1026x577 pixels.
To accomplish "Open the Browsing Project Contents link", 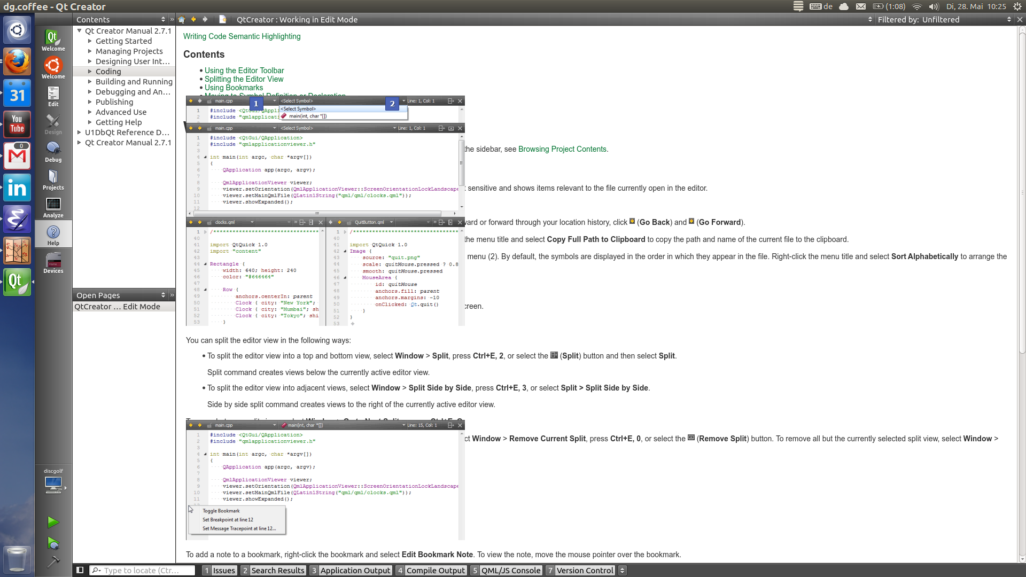I will (562, 149).
